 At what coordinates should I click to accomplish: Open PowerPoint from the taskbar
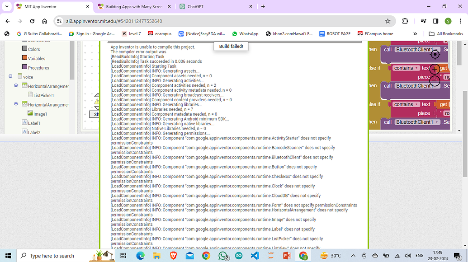point(287,256)
